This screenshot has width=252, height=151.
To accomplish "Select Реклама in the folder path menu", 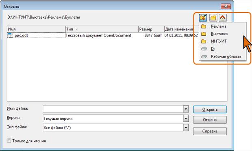I will [x=223, y=26].
